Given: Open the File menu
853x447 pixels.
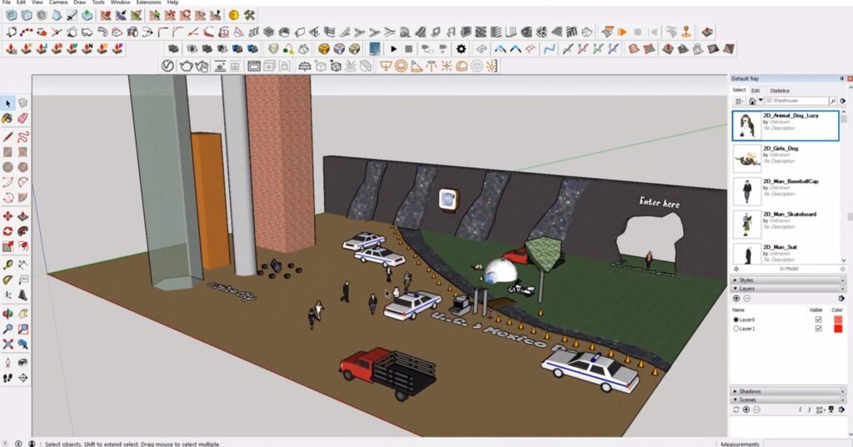Looking at the screenshot, I should [x=6, y=2].
